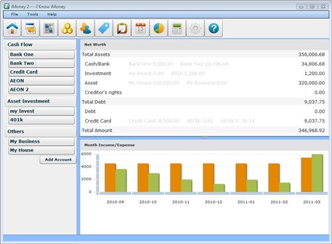Collapse the Others group header
This screenshot has height=244, width=332.
tap(41, 131)
